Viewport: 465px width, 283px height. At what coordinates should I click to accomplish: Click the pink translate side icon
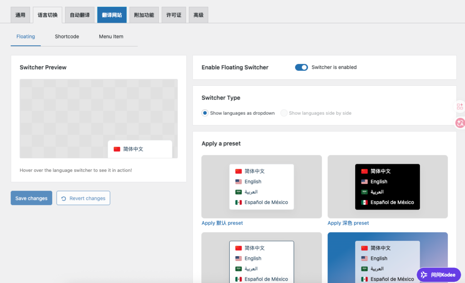[460, 123]
